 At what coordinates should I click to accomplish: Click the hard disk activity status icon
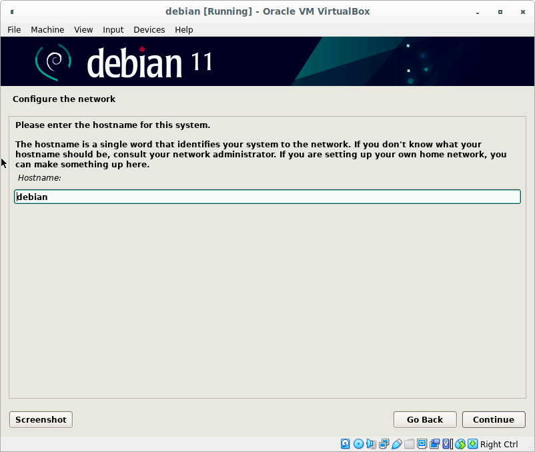tap(346, 444)
